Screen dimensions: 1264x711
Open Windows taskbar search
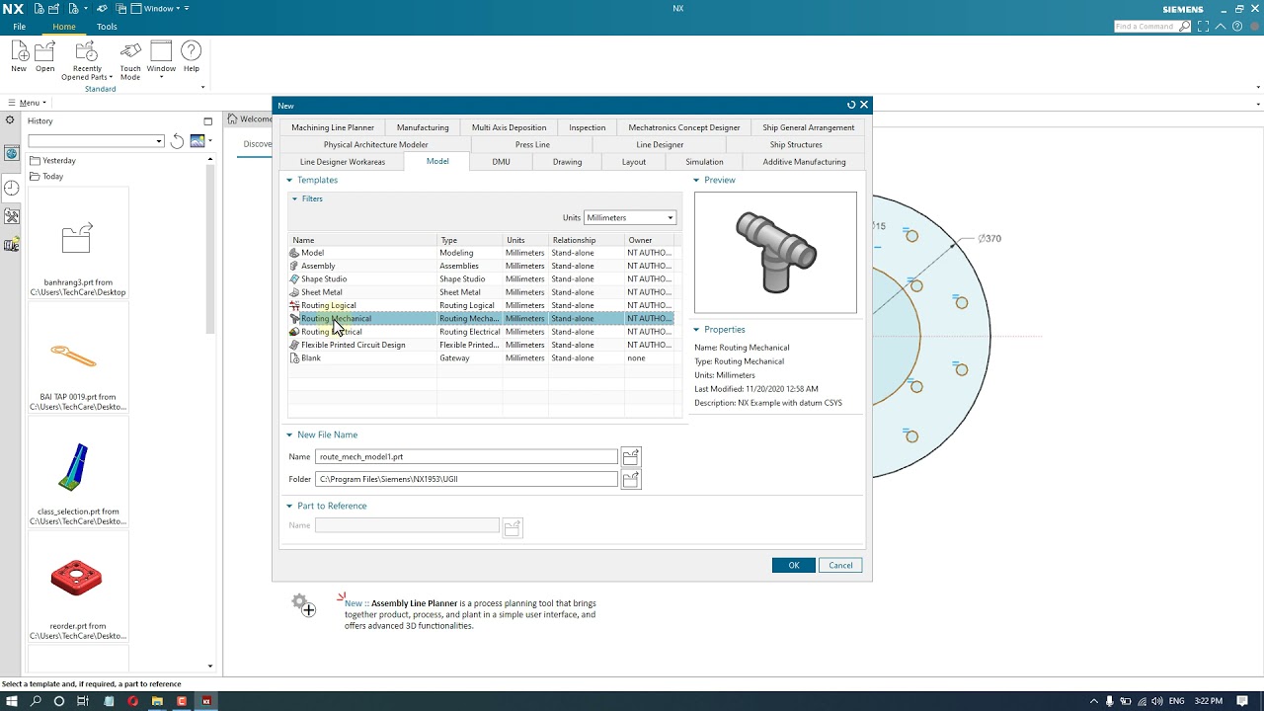(36, 701)
